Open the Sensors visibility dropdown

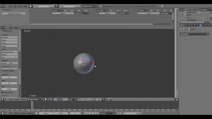click(x=57, y=10)
